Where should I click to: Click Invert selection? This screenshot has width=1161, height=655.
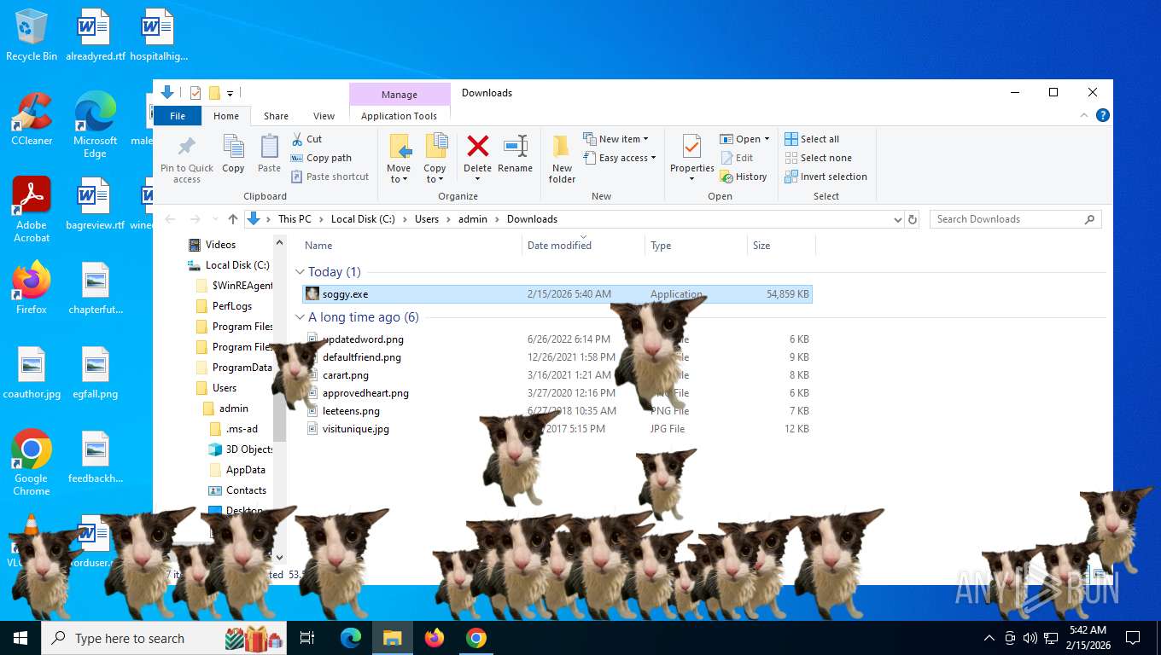(826, 177)
